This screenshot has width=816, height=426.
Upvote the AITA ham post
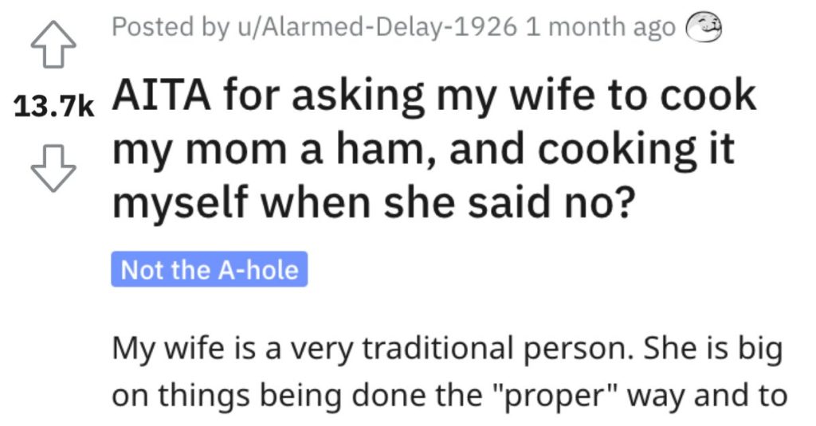click(53, 45)
